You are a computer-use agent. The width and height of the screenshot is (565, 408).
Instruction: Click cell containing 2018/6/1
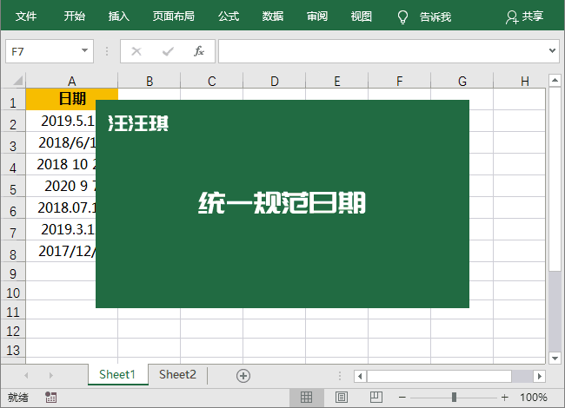[61, 142]
